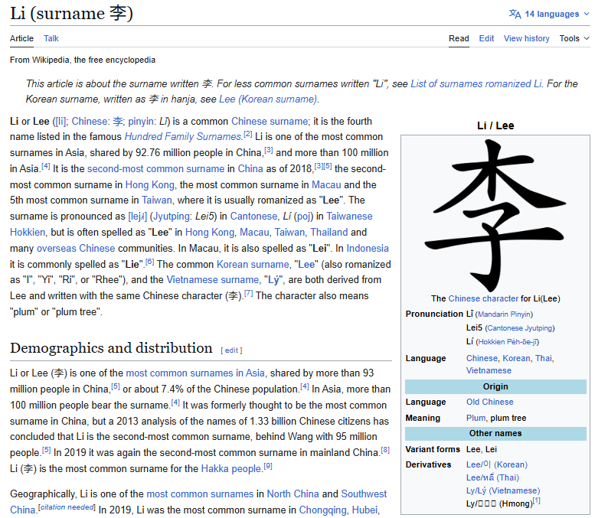The height and width of the screenshot is (518, 595).
Task: Open the Edit tab
Action: click(x=486, y=38)
